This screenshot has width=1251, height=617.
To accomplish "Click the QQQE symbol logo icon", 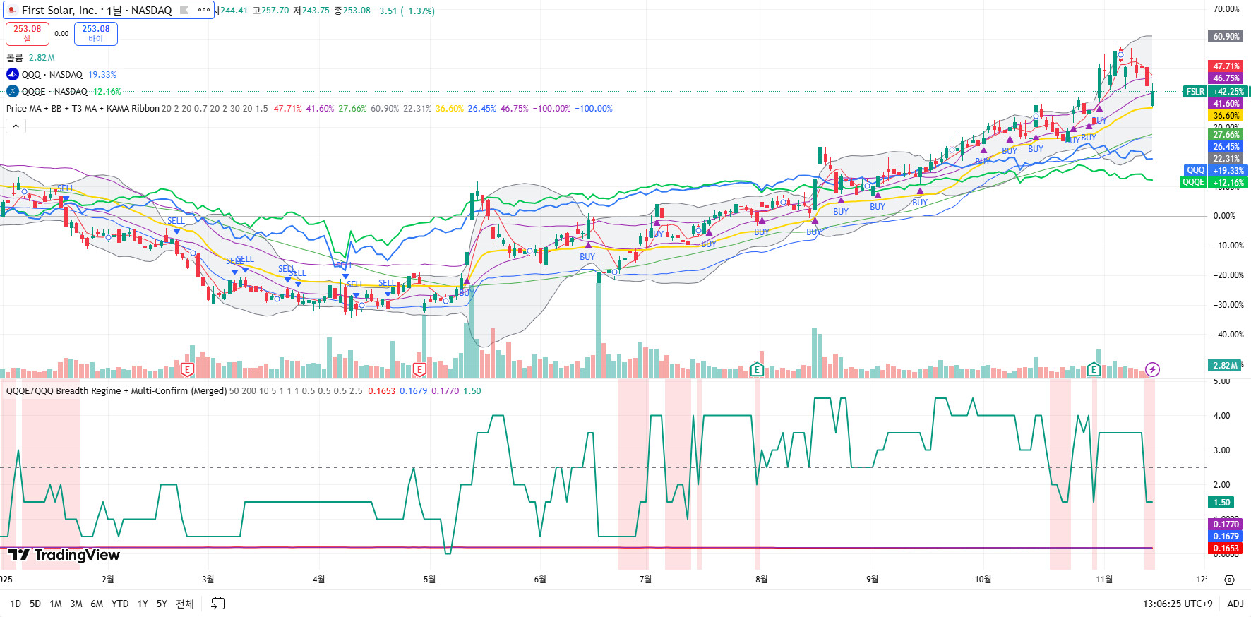I will 13,91.
